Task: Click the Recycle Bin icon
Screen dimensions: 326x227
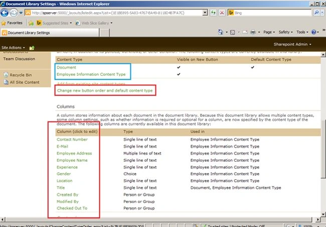Action: click(x=6, y=75)
